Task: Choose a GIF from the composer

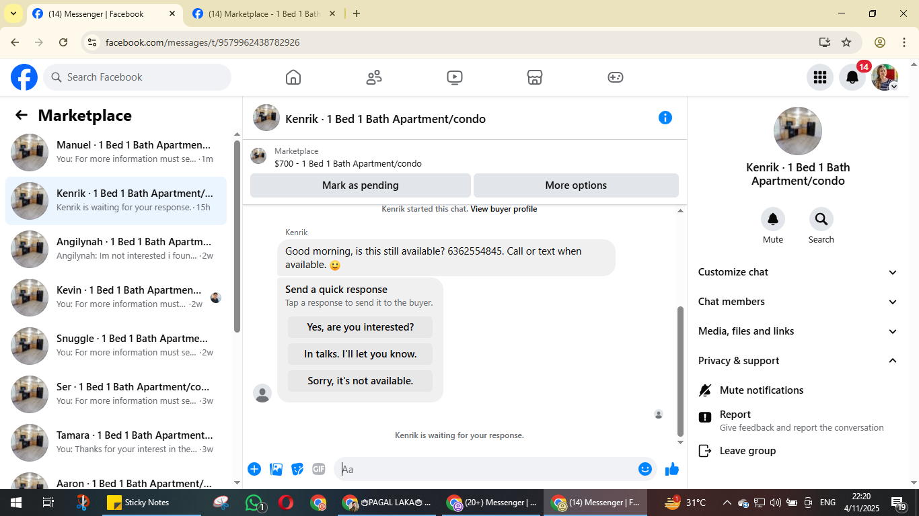Action: (319, 469)
